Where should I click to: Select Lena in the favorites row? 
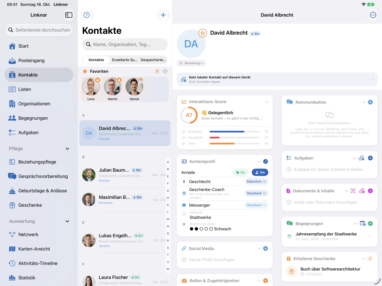(x=91, y=89)
